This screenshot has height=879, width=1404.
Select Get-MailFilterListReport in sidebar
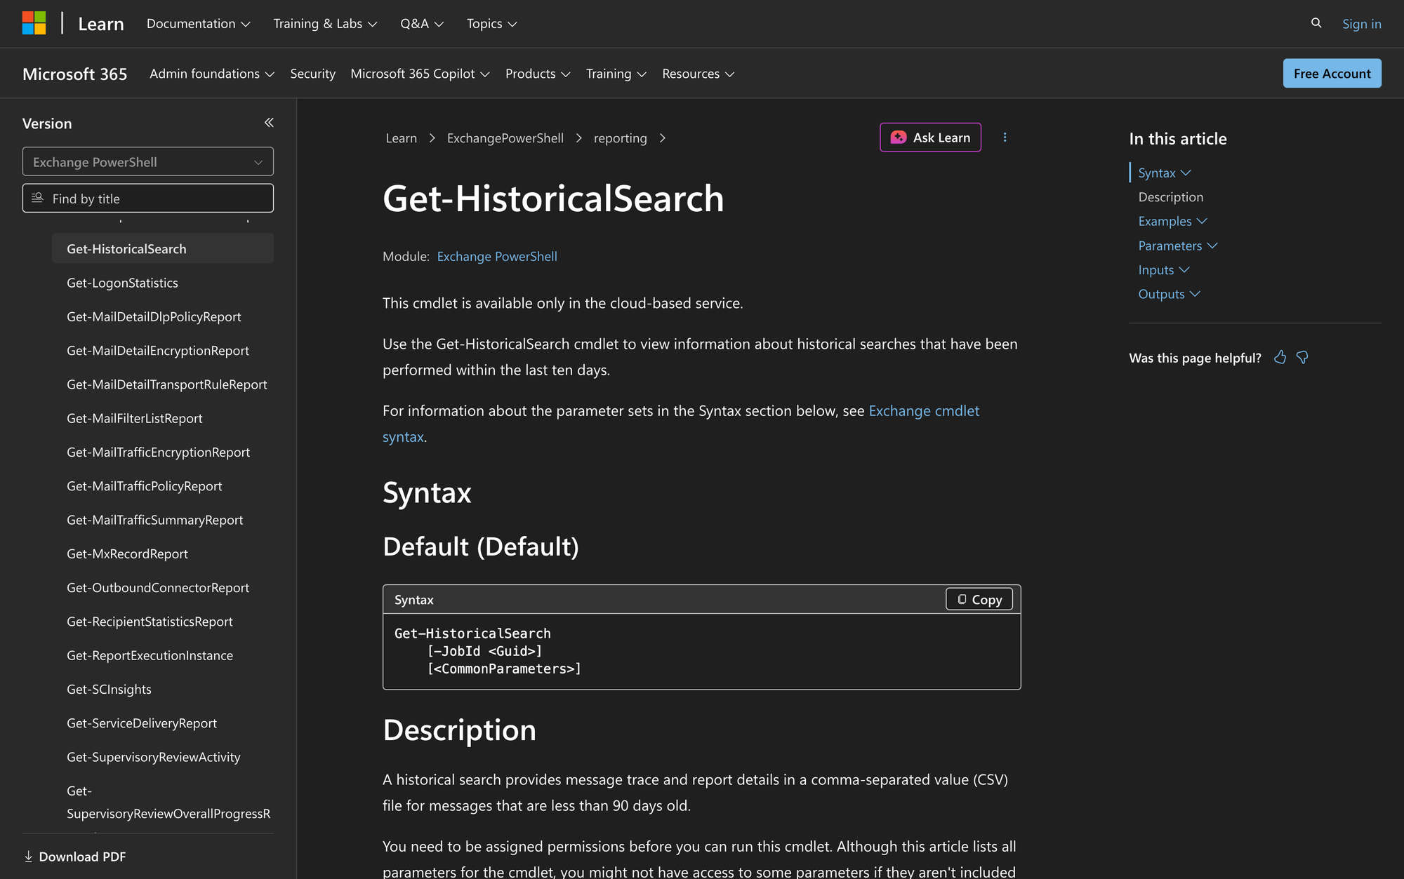134,419
